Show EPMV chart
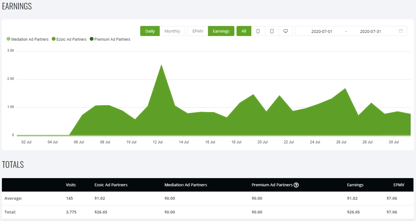This screenshot has width=416, height=221. point(198,31)
